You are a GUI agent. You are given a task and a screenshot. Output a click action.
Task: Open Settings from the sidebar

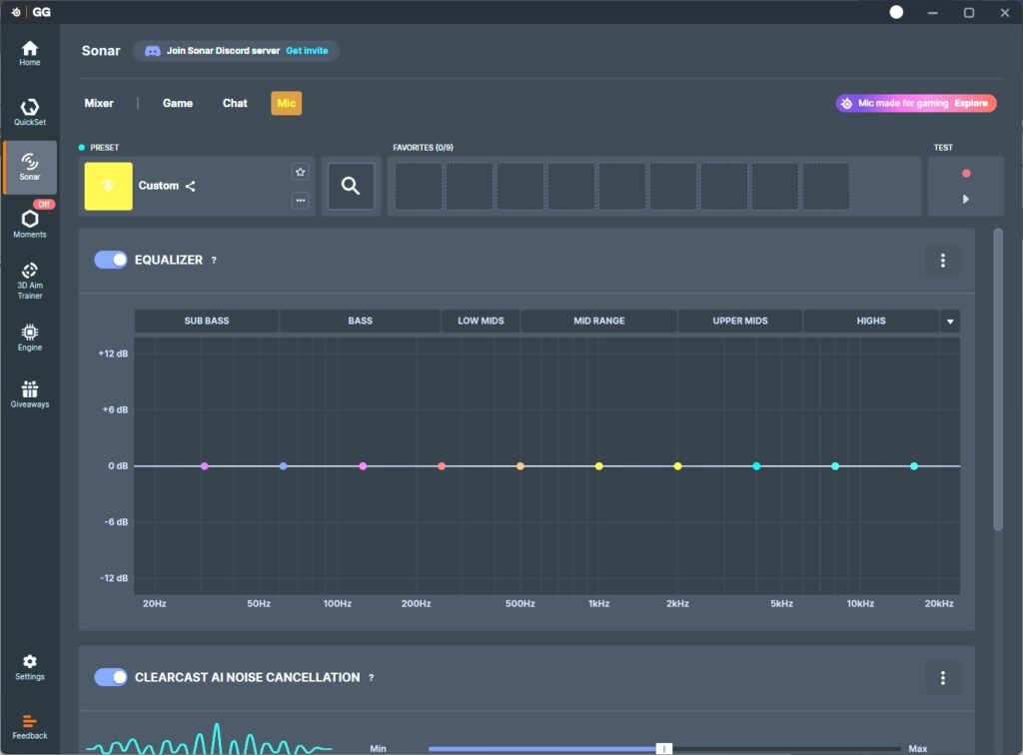pos(29,667)
